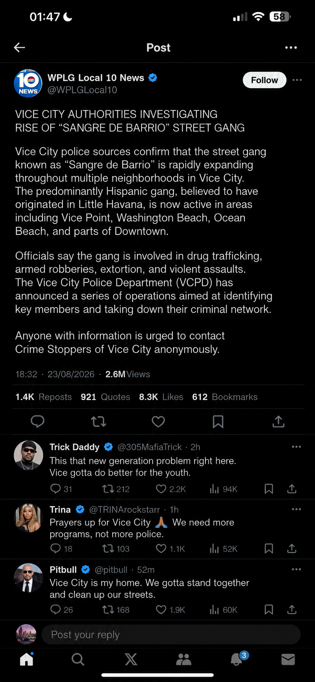Switch to the Home tab
The height and width of the screenshot is (682, 315).
pyautogui.click(x=27, y=659)
